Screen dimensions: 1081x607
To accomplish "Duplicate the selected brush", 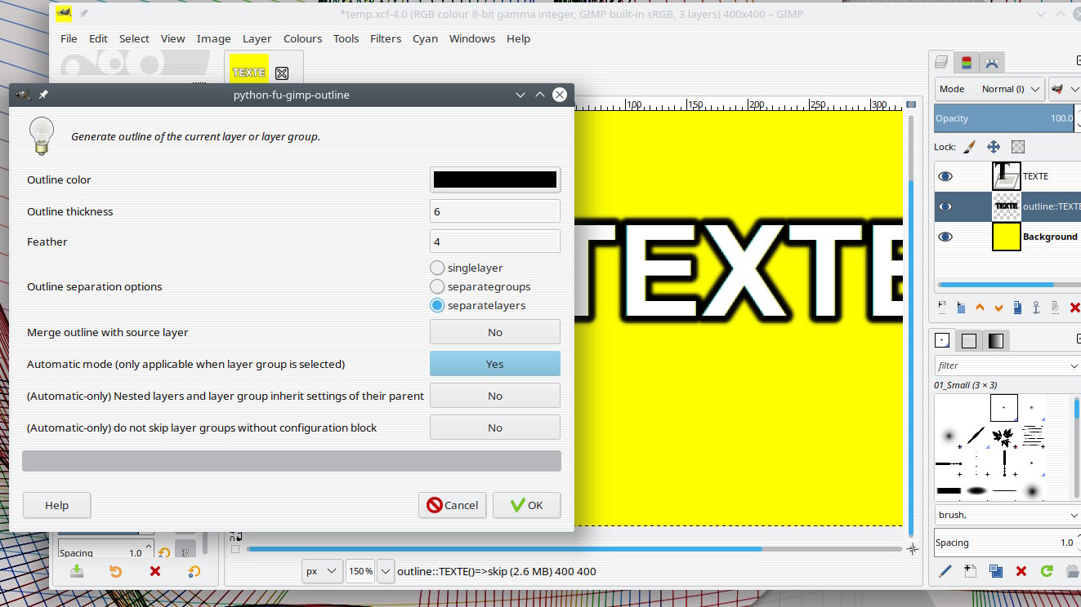I will pos(996,571).
